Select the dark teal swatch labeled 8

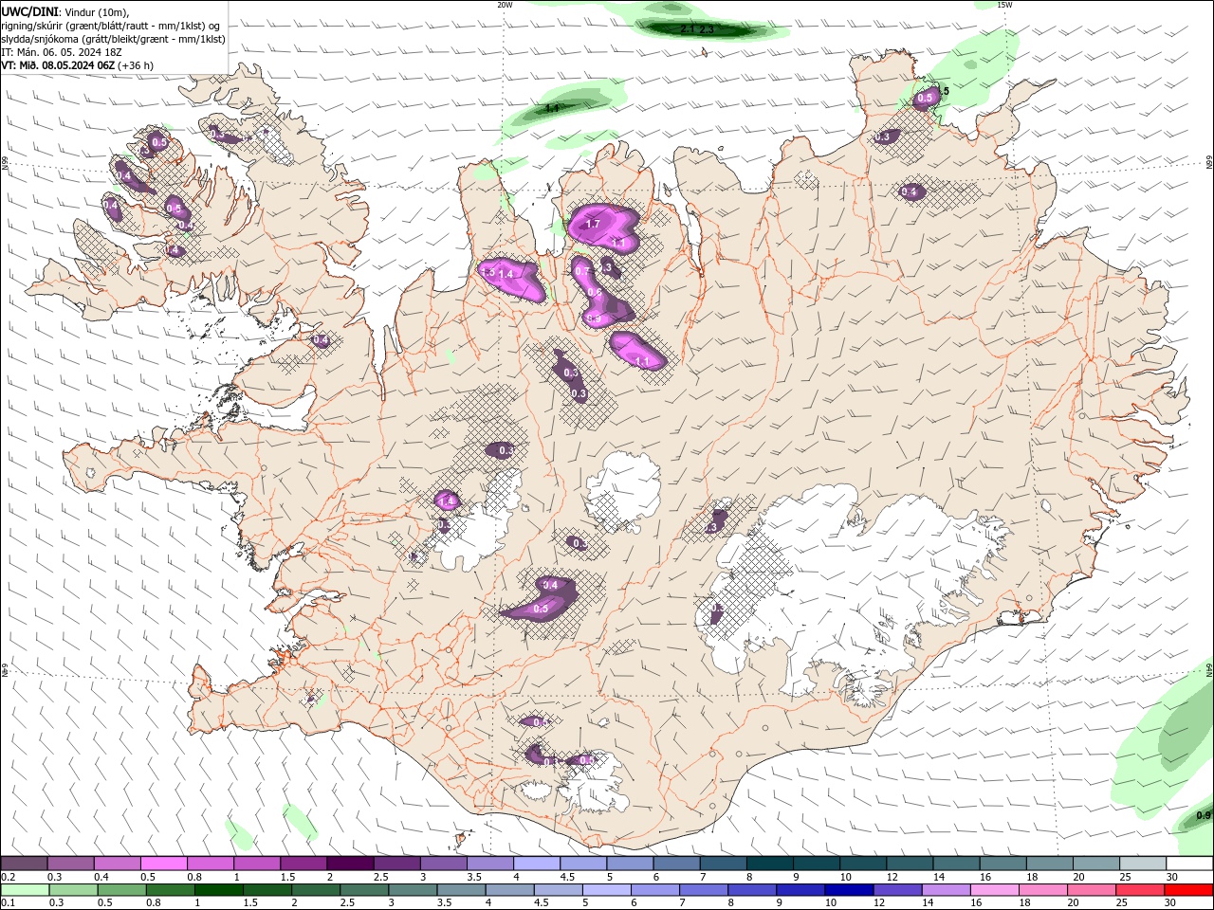[x=770, y=864]
